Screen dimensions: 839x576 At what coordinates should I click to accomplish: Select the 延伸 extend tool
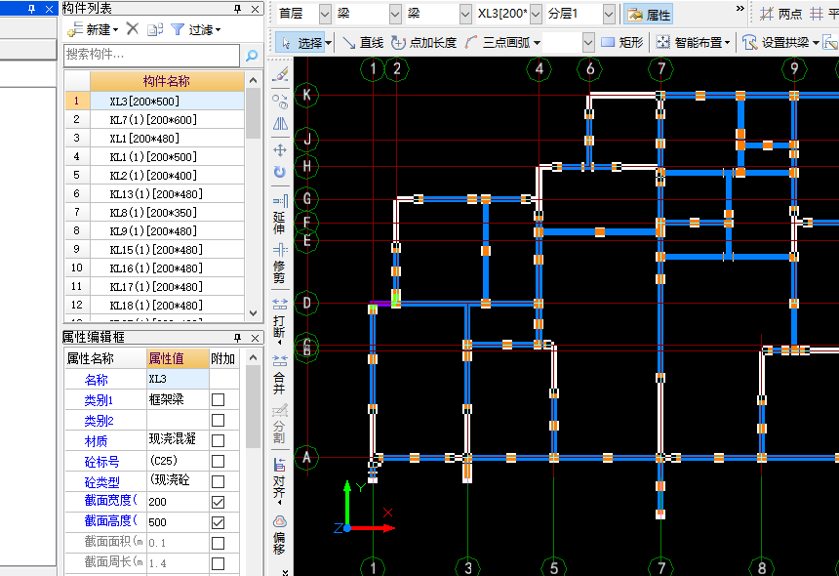pos(280,214)
